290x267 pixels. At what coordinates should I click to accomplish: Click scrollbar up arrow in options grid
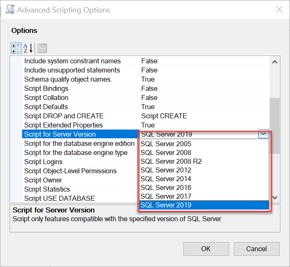click(x=275, y=62)
